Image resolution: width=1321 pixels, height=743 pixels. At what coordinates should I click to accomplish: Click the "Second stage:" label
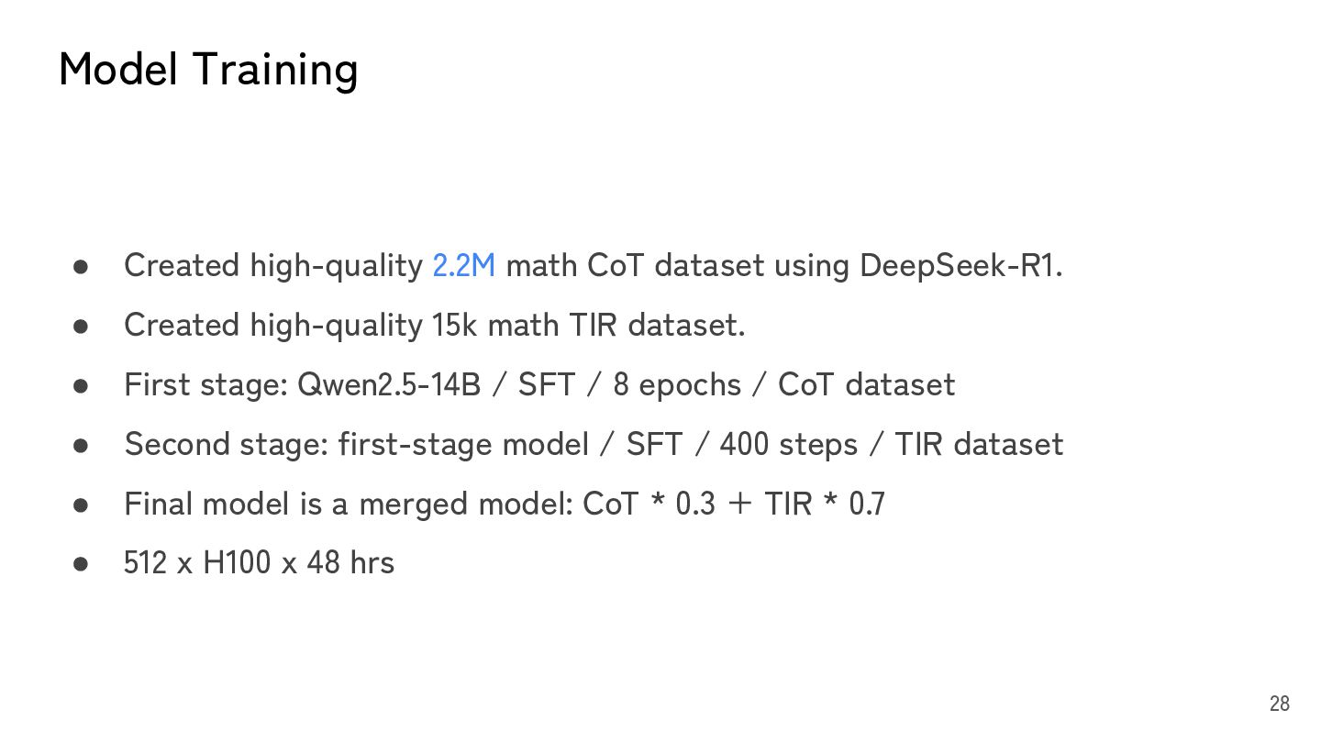pos(227,444)
